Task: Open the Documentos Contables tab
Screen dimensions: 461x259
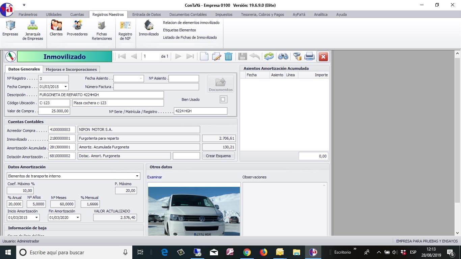Action: coord(188,15)
